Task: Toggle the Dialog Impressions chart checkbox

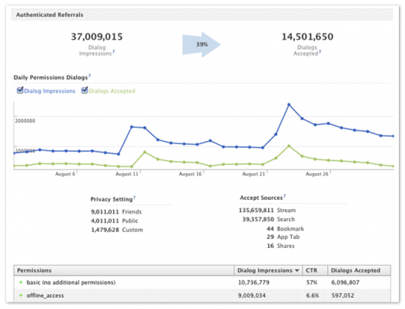Action: pos(20,90)
